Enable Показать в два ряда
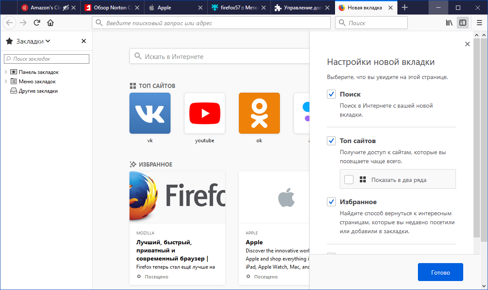The width and height of the screenshot is (488, 290). pos(349,179)
